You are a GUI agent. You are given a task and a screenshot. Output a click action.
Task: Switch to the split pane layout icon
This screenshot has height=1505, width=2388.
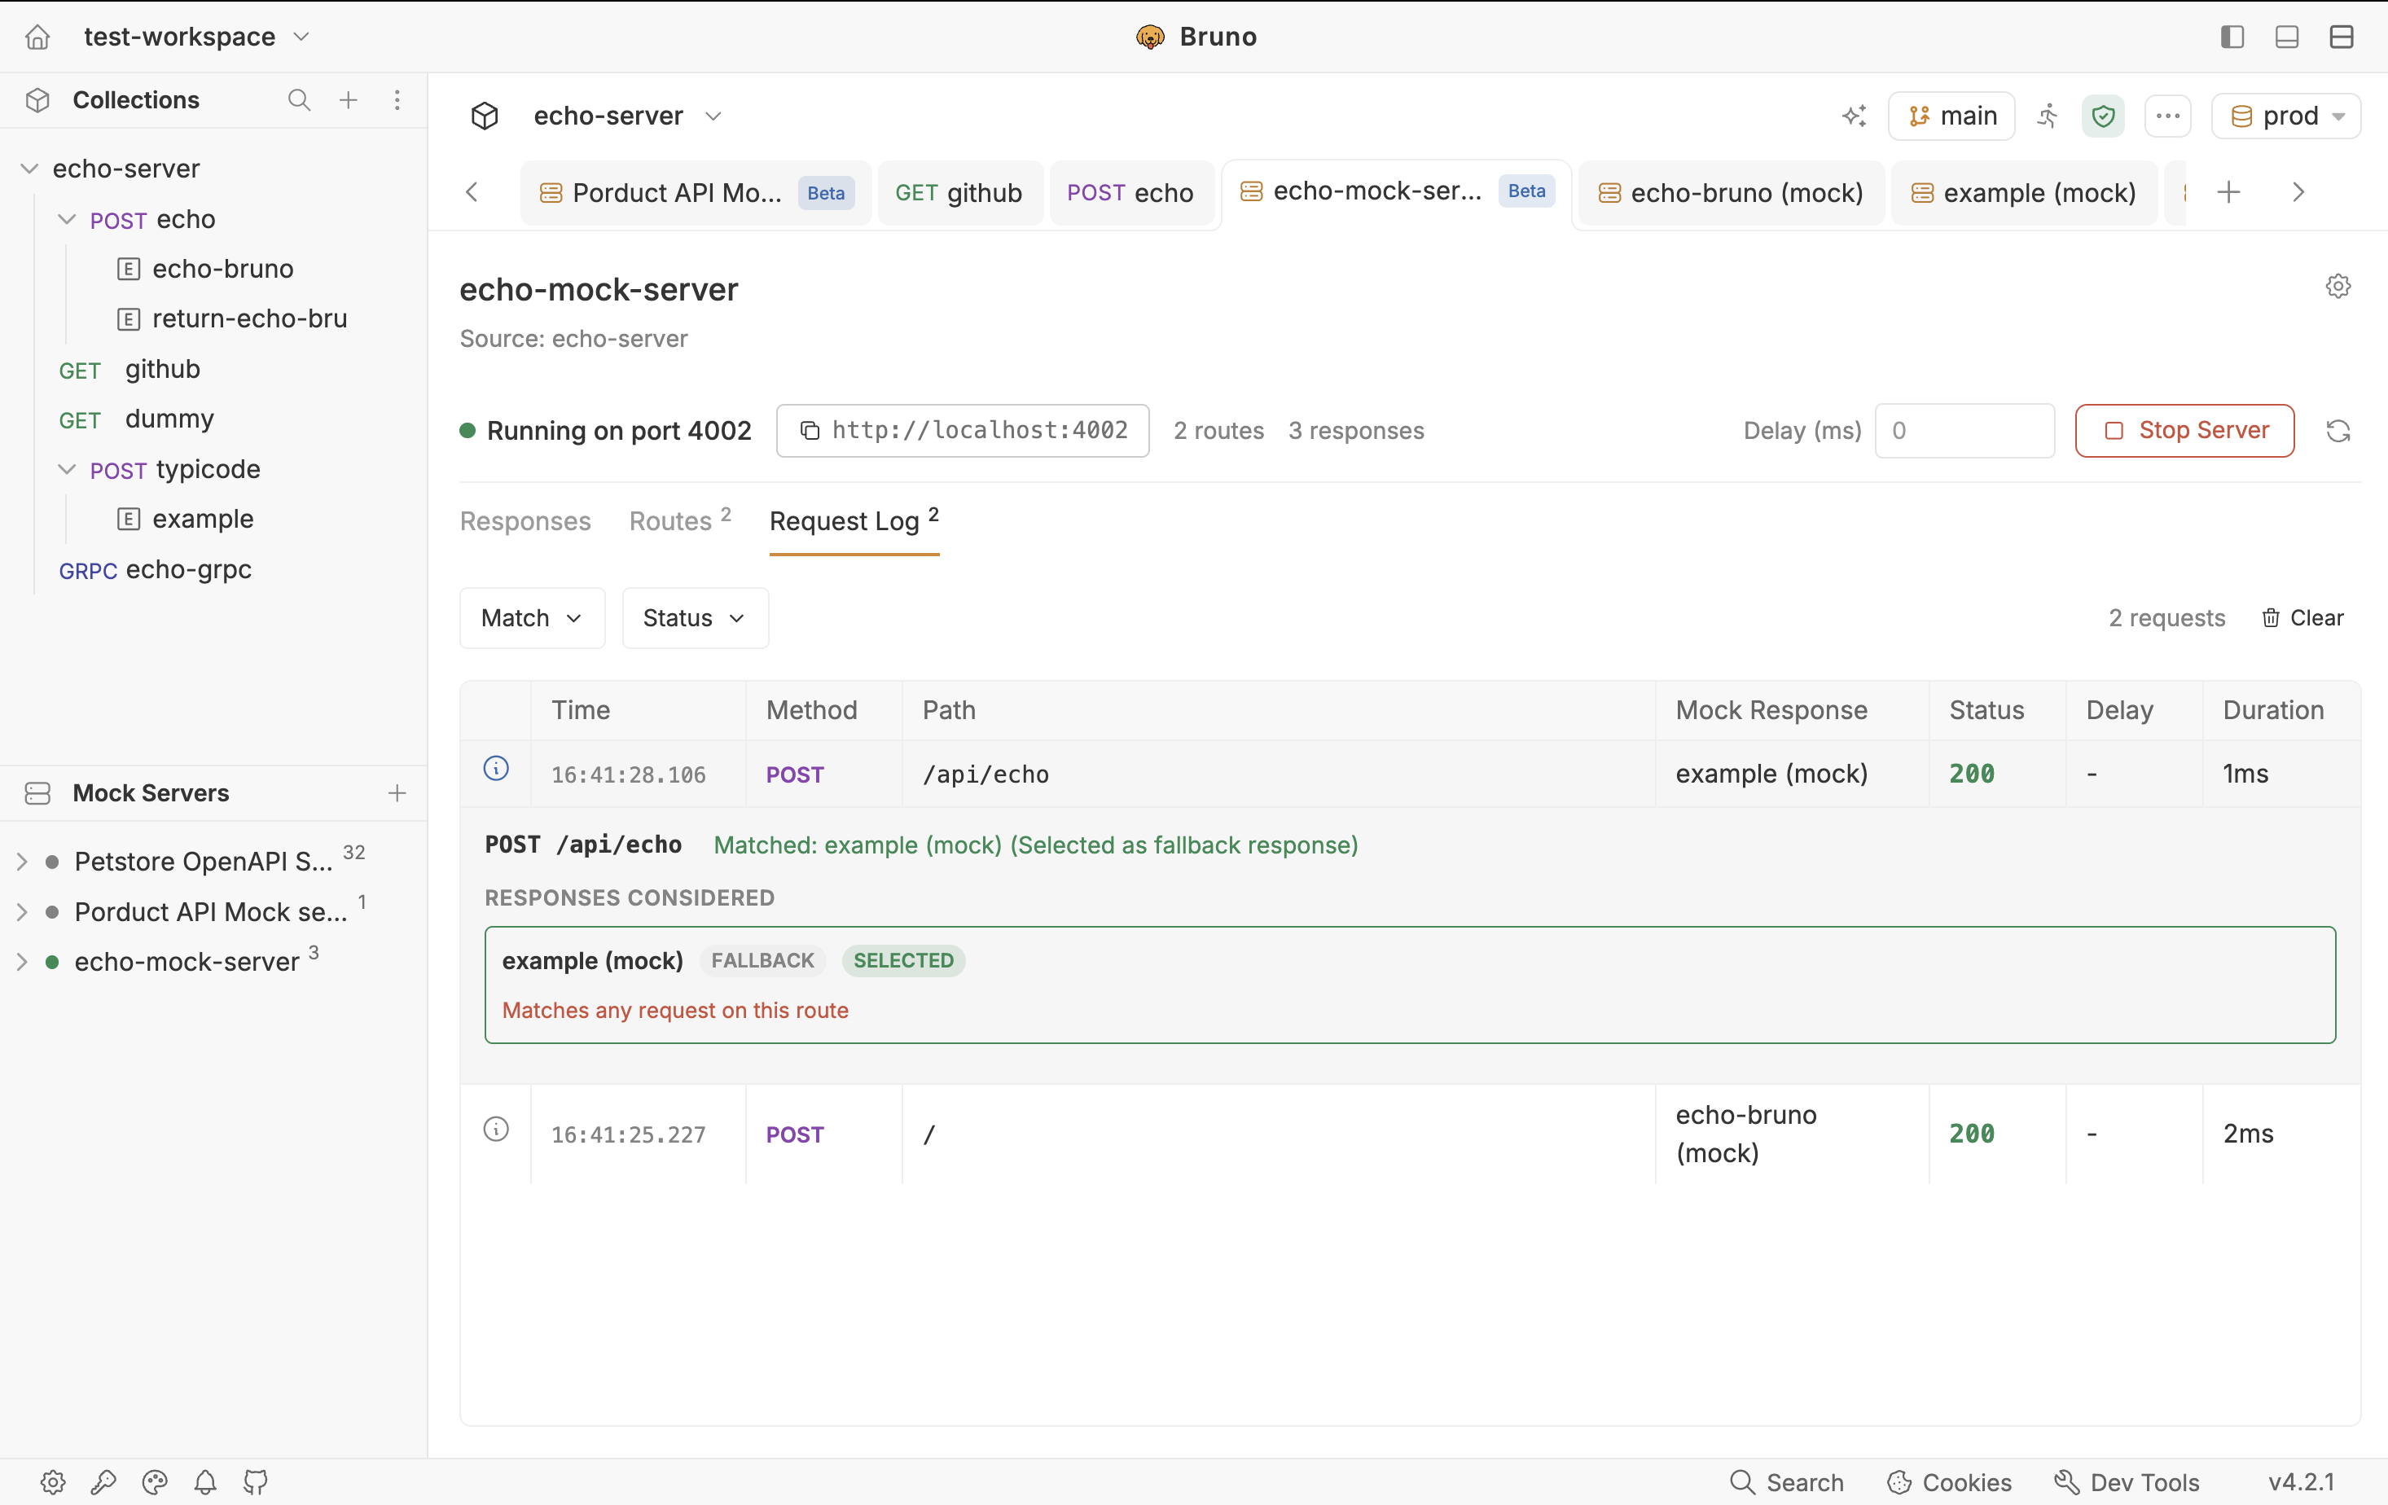tap(2342, 37)
